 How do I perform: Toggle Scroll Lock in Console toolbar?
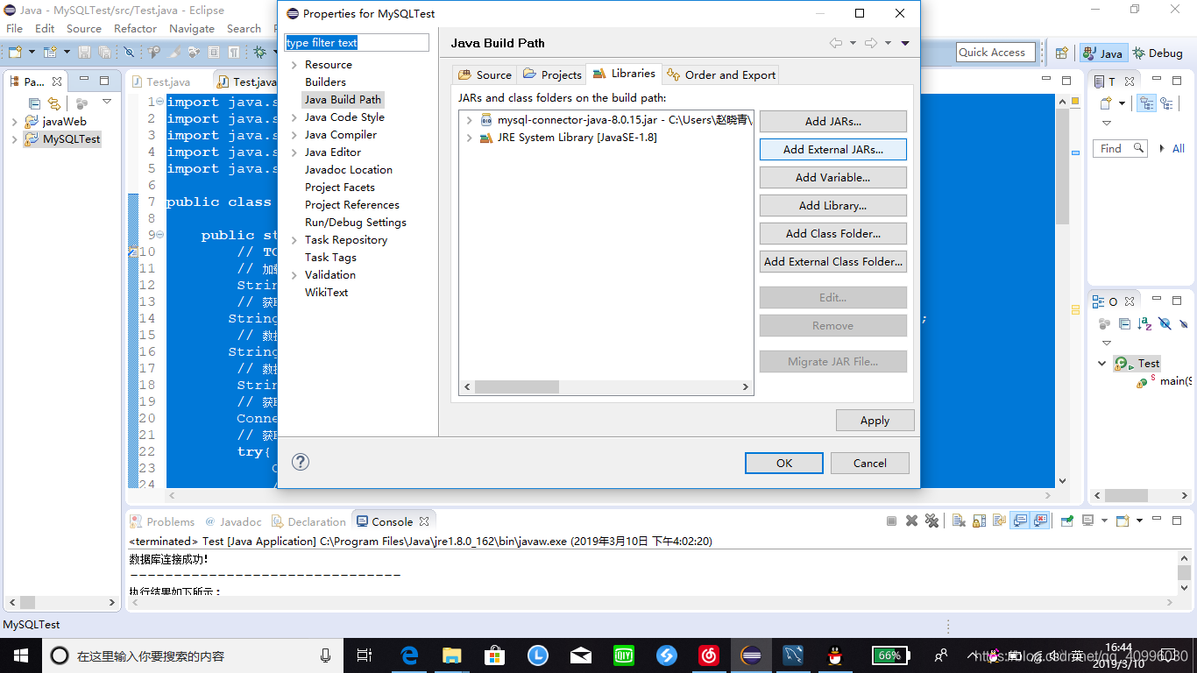(x=979, y=521)
